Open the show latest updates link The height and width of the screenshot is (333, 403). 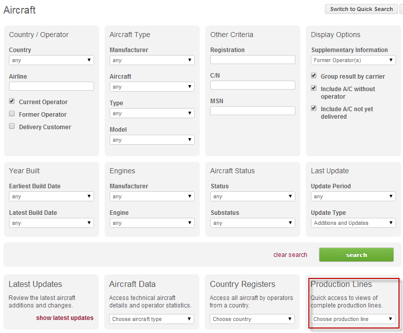pos(65,318)
